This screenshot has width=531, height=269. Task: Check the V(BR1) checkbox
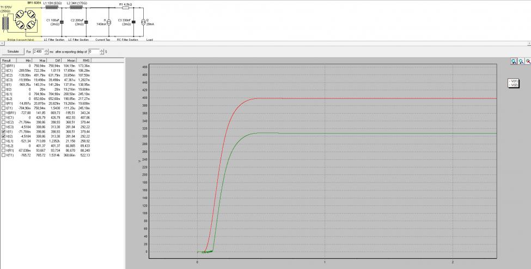tap(3, 113)
